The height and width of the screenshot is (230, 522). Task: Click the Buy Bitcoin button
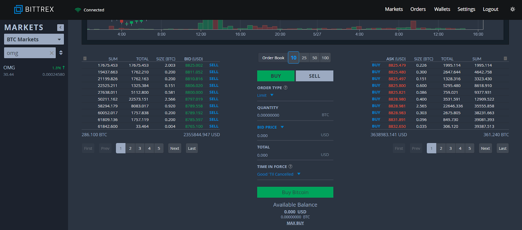click(295, 192)
